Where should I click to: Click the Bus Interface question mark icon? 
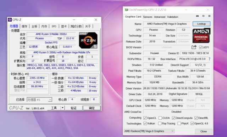pyautogui.click(x=209, y=59)
